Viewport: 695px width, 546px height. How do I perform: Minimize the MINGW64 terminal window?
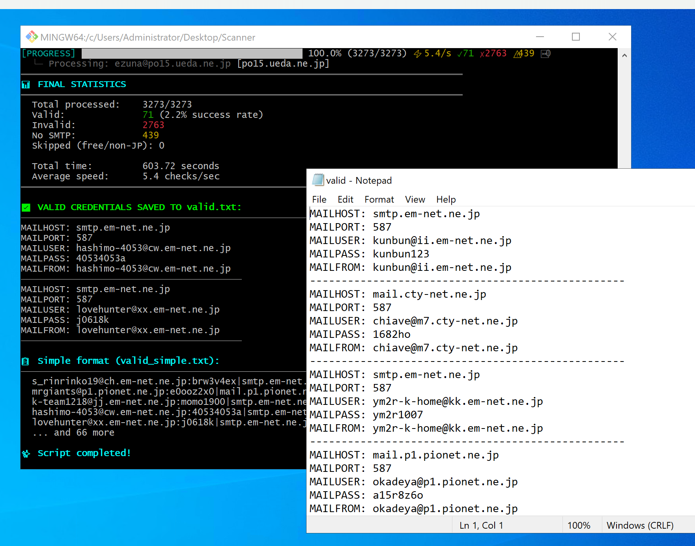540,37
